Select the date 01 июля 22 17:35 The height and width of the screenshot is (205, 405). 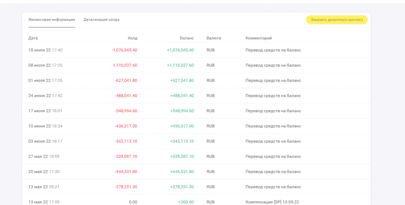point(45,81)
